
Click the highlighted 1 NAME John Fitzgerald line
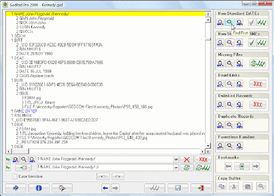pyautogui.click(x=42, y=14)
